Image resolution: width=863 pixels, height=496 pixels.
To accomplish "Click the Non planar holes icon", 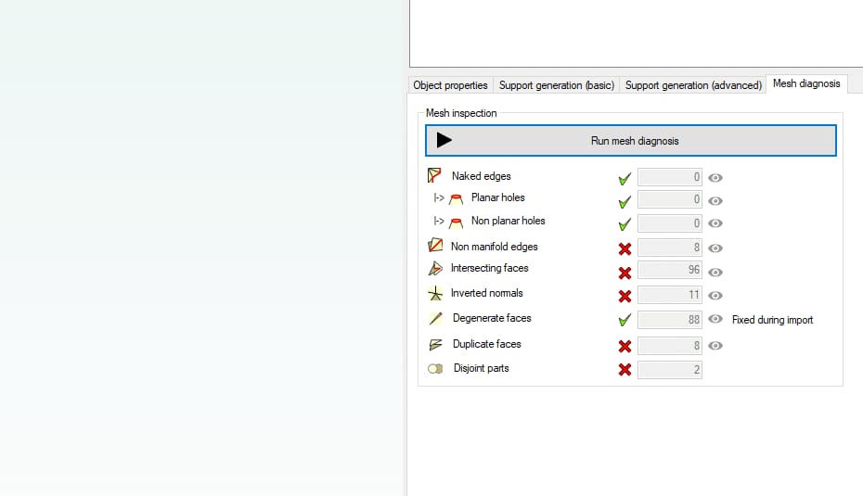I will [x=456, y=223].
